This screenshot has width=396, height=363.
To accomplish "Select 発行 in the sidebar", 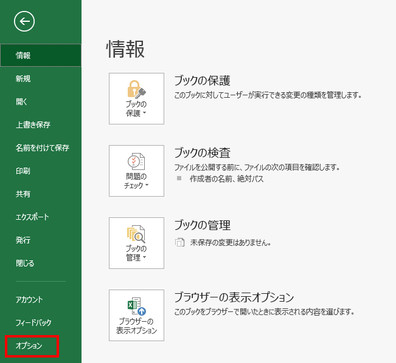I will click(x=41, y=240).
